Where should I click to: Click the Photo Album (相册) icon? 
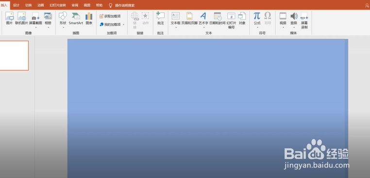(x=48, y=16)
